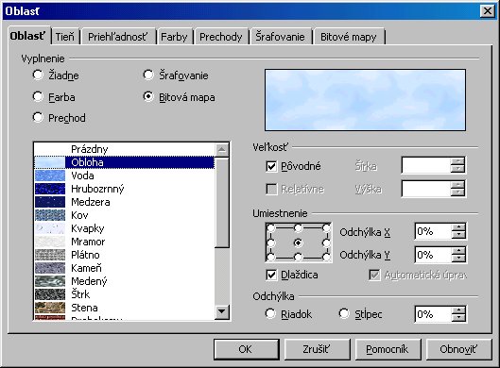Choose the Medený bitmap swatch
Screen dimensions: 500x368
coord(50,281)
